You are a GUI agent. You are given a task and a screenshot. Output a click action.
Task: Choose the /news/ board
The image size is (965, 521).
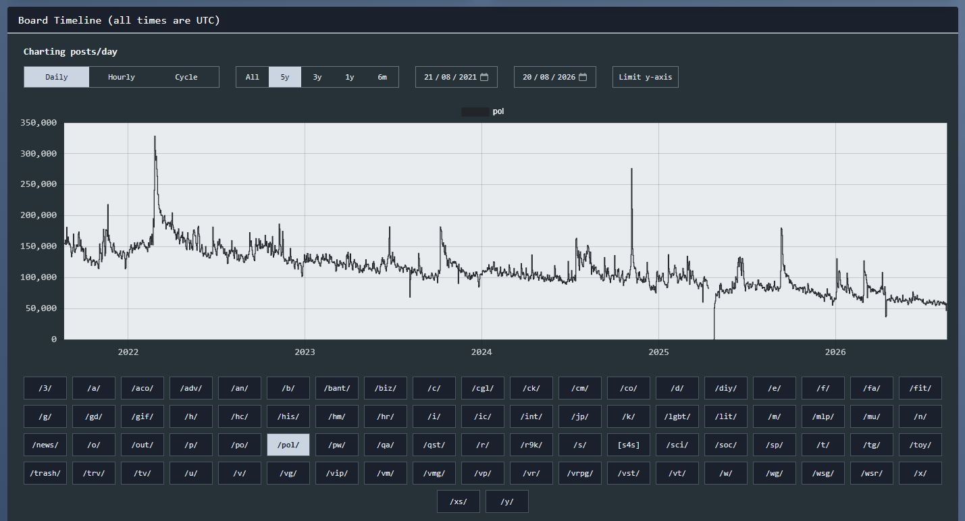(x=45, y=445)
